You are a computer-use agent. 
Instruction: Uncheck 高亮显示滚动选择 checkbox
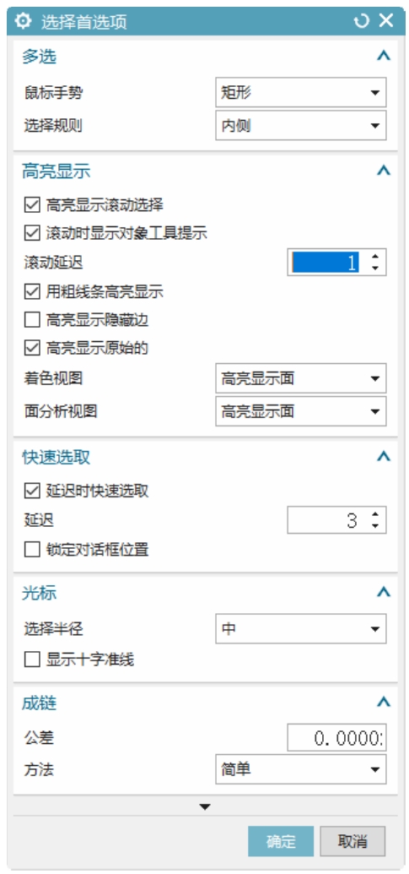tap(32, 204)
